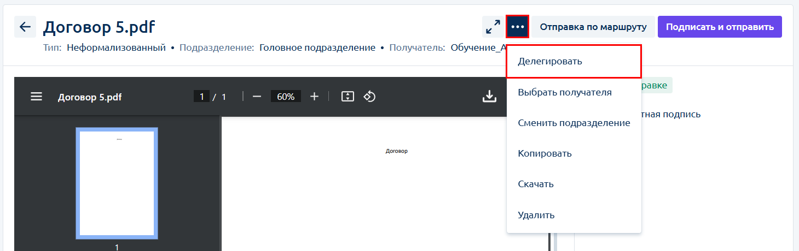The image size is (799, 251).
Task: Choose Выбрать получателя menu entry
Action: coord(574,92)
